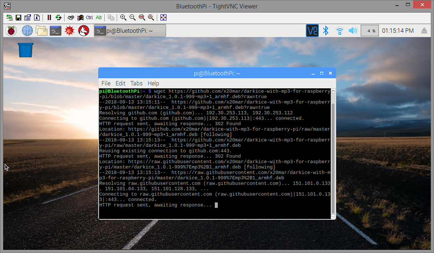Image resolution: width=434 pixels, height=253 pixels.
Task: Open the terminal File menu
Action: (x=106, y=83)
